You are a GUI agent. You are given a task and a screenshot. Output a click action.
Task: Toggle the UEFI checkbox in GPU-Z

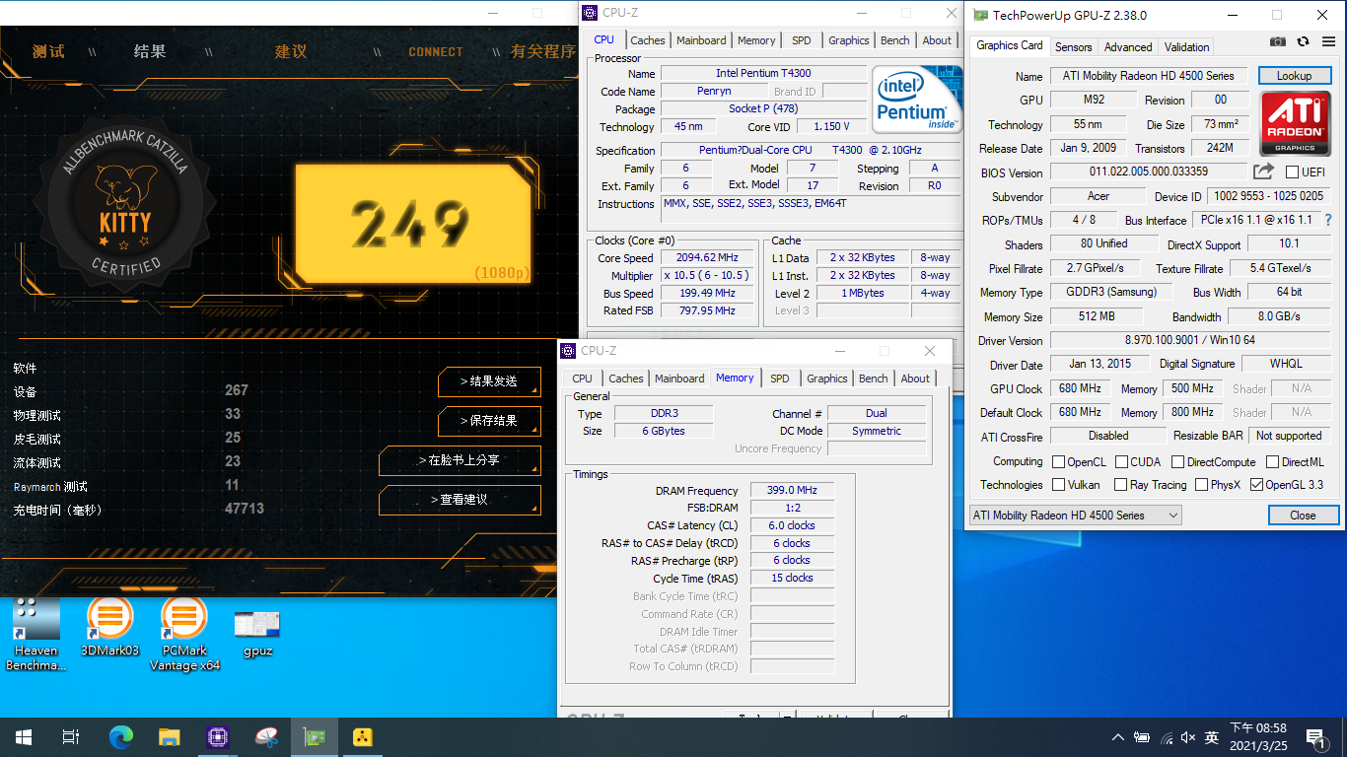click(1292, 172)
